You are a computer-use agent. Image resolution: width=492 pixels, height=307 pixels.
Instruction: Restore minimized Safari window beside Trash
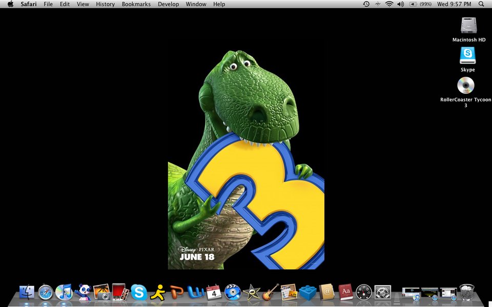(448, 293)
